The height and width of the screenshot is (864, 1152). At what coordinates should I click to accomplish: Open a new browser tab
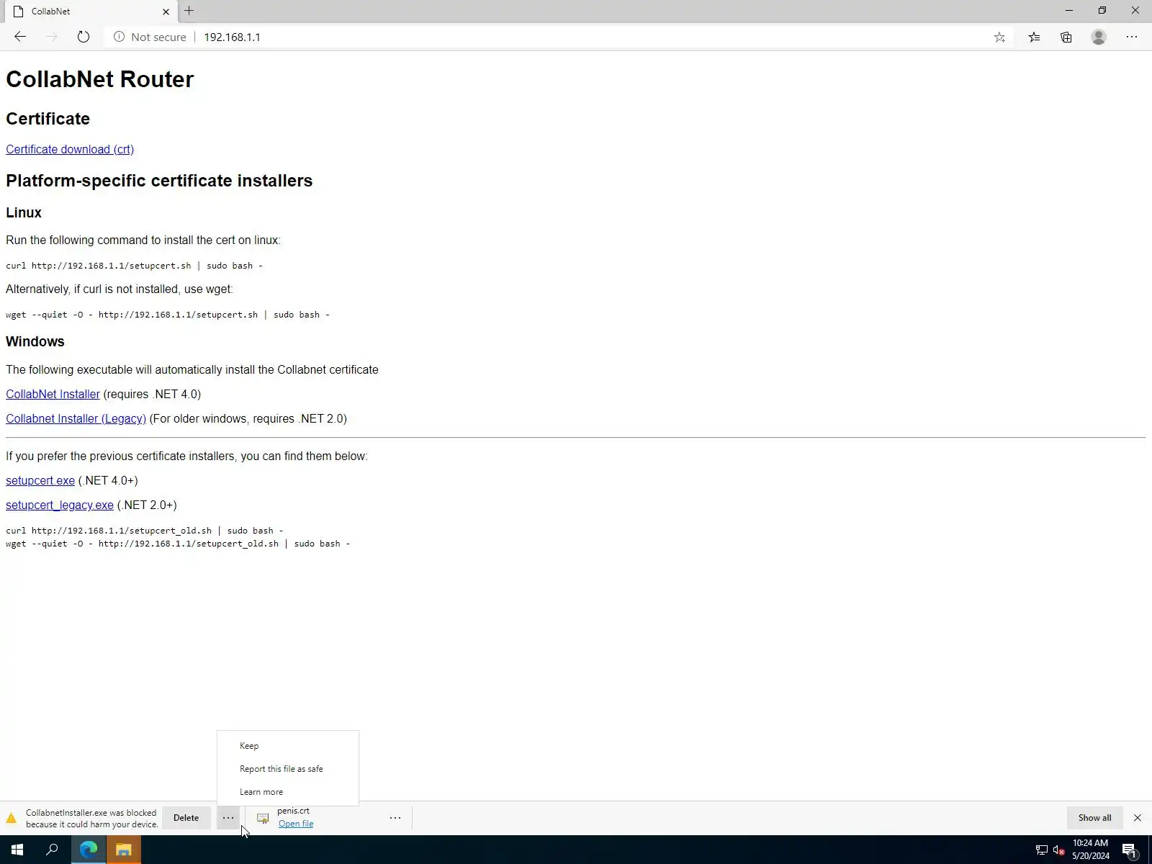[189, 11]
